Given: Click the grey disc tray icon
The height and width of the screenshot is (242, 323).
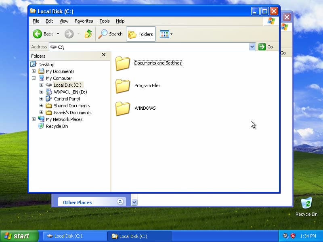Looking at the screenshot, I should (285, 236).
